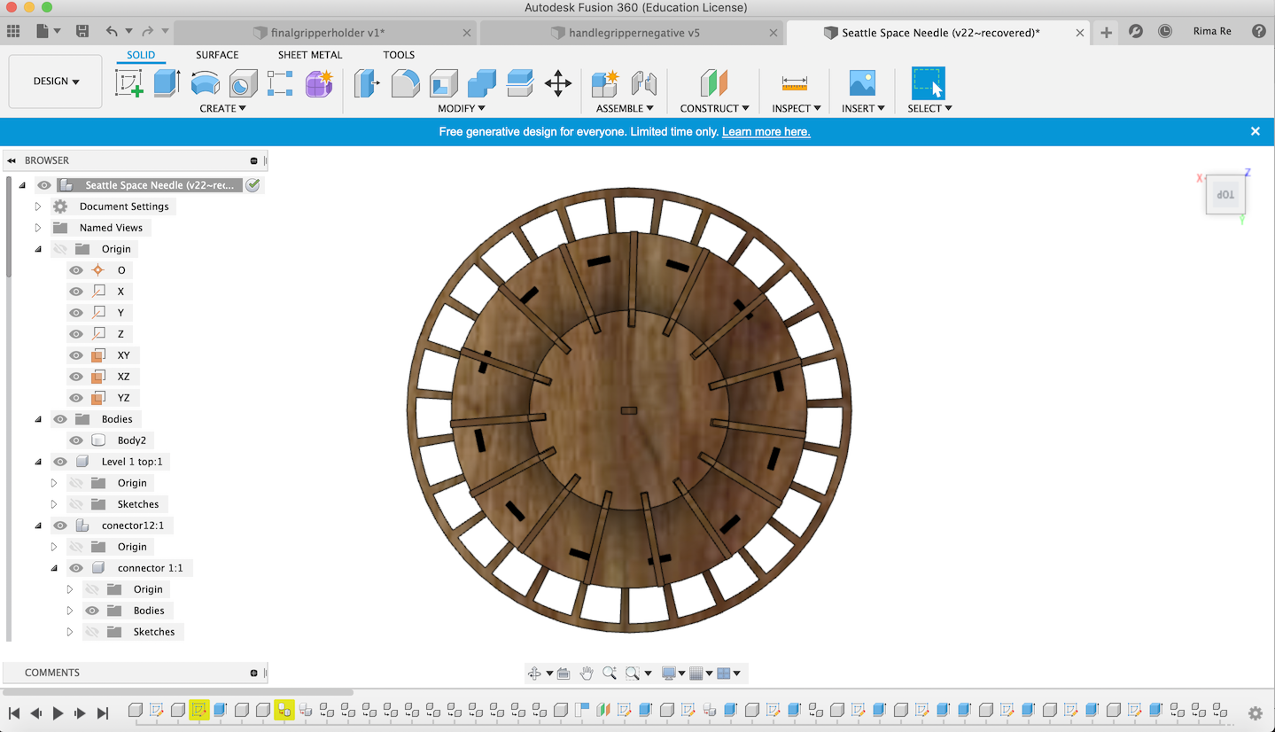The height and width of the screenshot is (732, 1275).
Task: Expand the Named Views folder
Action: point(38,228)
